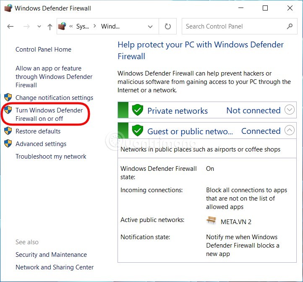Open Network and Sharing Center link

[x=55, y=267]
